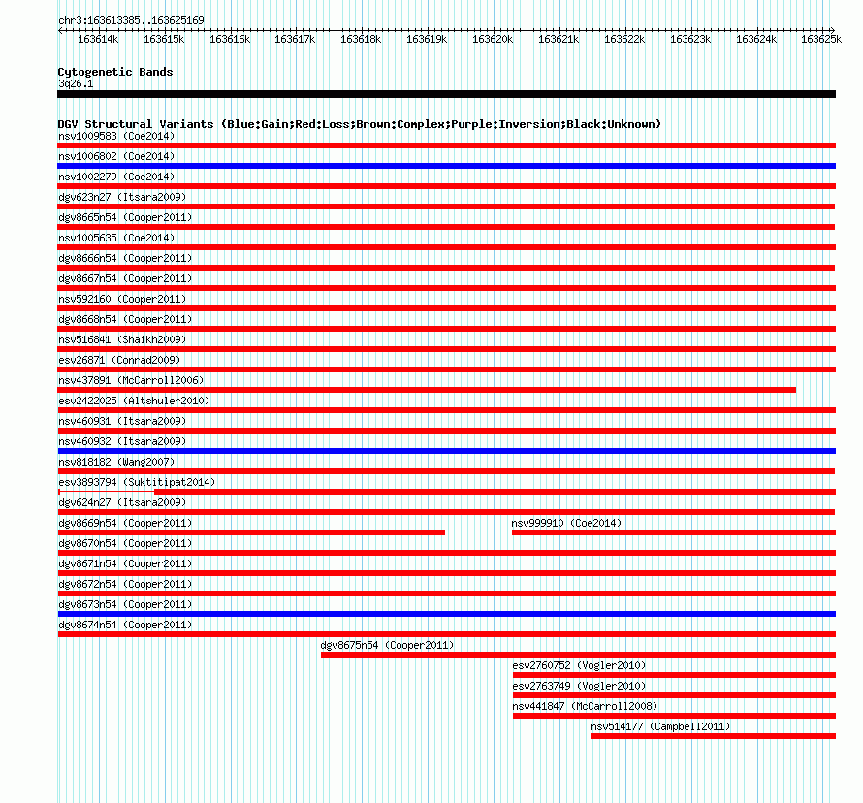
Task: Select the black 3q26.1 cytogenetic band bar
Action: 446,94
